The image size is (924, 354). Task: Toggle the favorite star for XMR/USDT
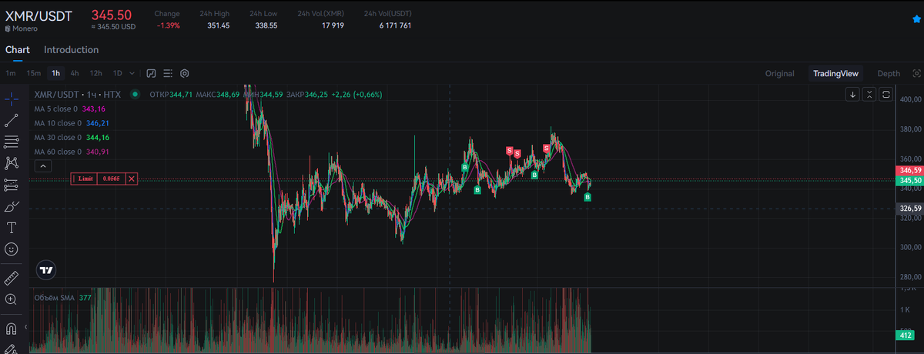coord(916,18)
